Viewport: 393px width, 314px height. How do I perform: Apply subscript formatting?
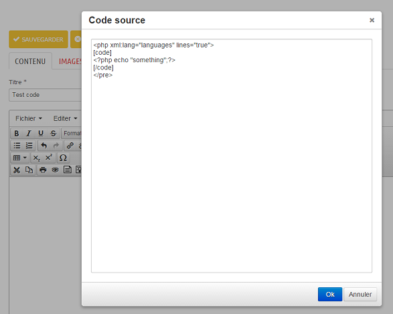coord(37,158)
